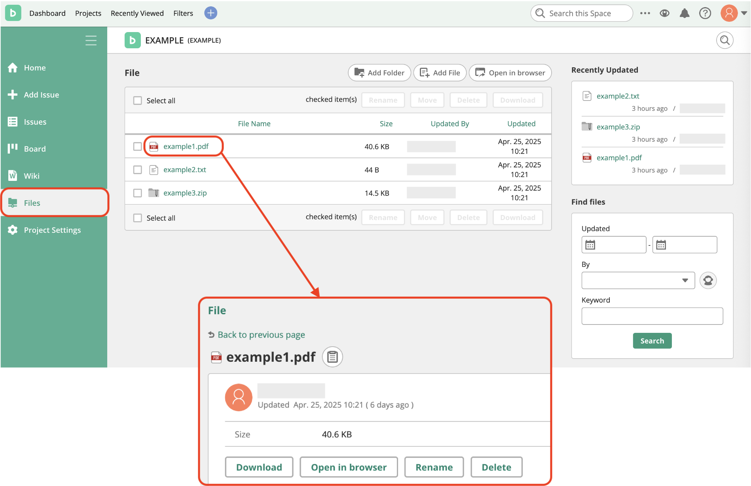
Task: Click copy icon next to example1.pdf title
Action: 332,357
